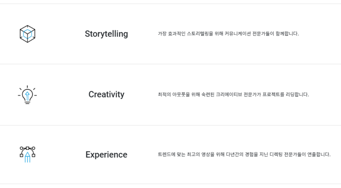Click the divider between Creativity and Experience rows

click(x=170, y=125)
